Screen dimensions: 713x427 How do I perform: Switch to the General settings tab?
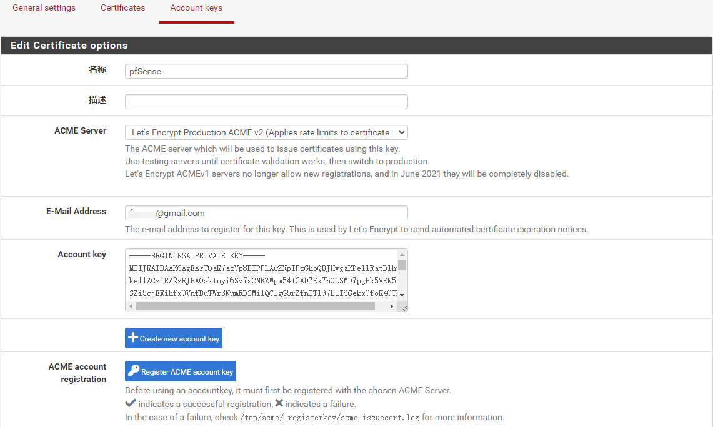tap(44, 8)
